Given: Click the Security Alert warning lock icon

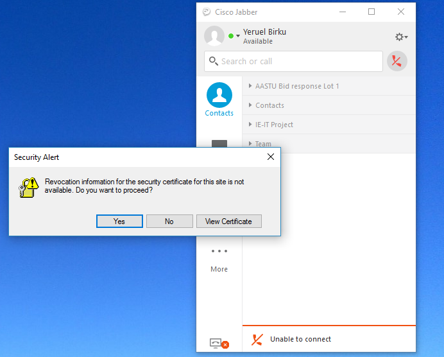Looking at the screenshot, I should (x=29, y=187).
